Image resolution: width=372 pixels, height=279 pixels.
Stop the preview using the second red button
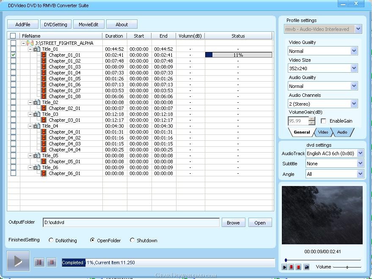click(299, 267)
